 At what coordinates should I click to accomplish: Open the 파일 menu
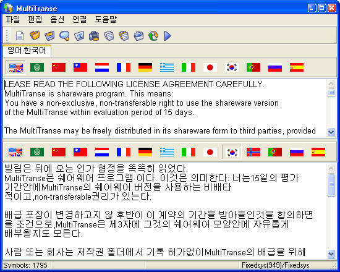[12, 20]
